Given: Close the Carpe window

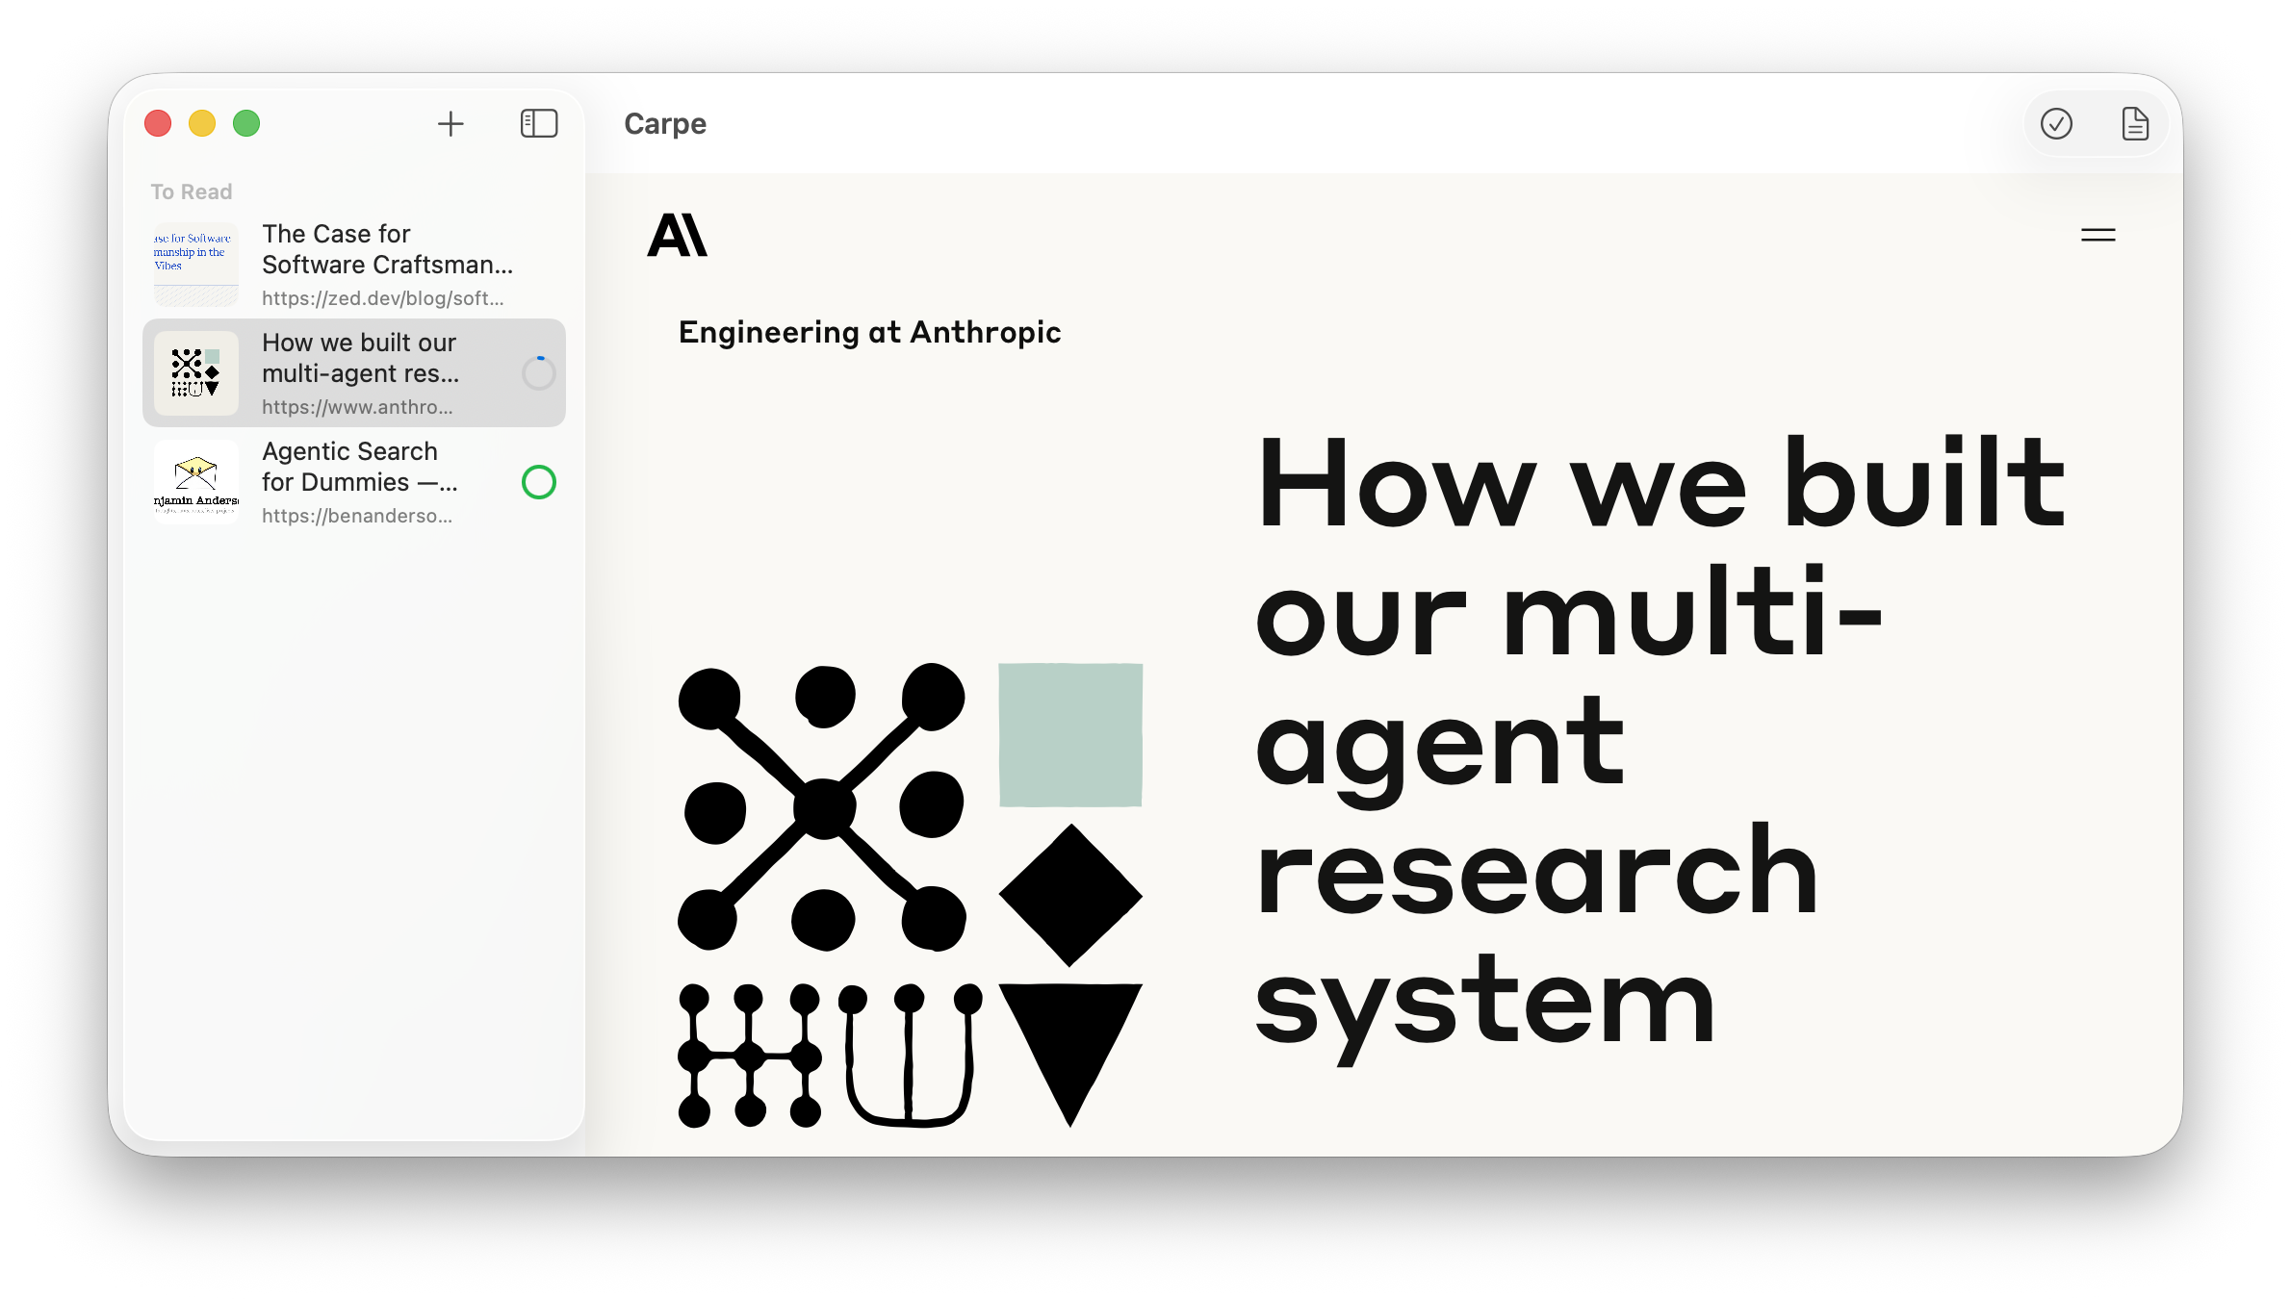Looking at the screenshot, I should (x=158, y=123).
